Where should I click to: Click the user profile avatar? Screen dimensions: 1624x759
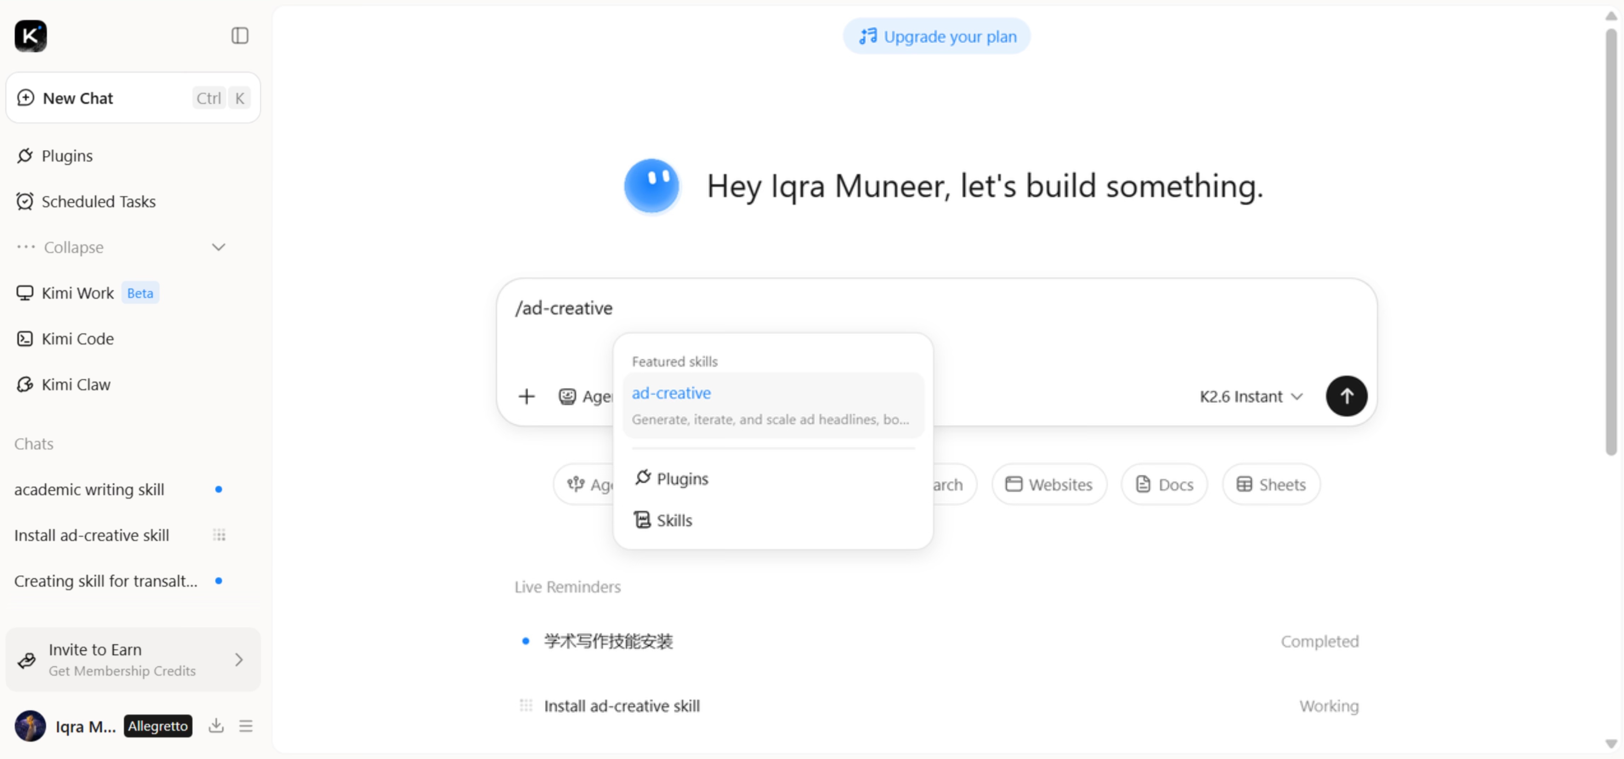pos(30,726)
